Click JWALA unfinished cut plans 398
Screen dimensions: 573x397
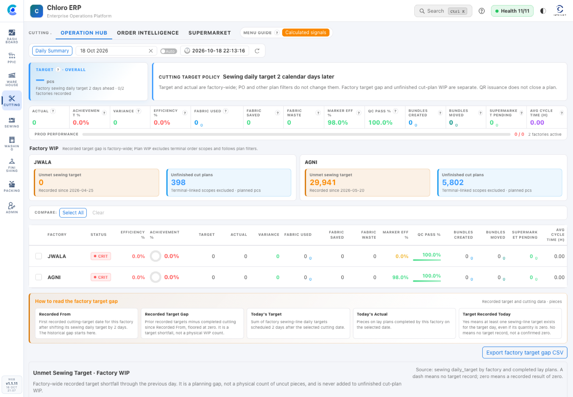click(178, 183)
